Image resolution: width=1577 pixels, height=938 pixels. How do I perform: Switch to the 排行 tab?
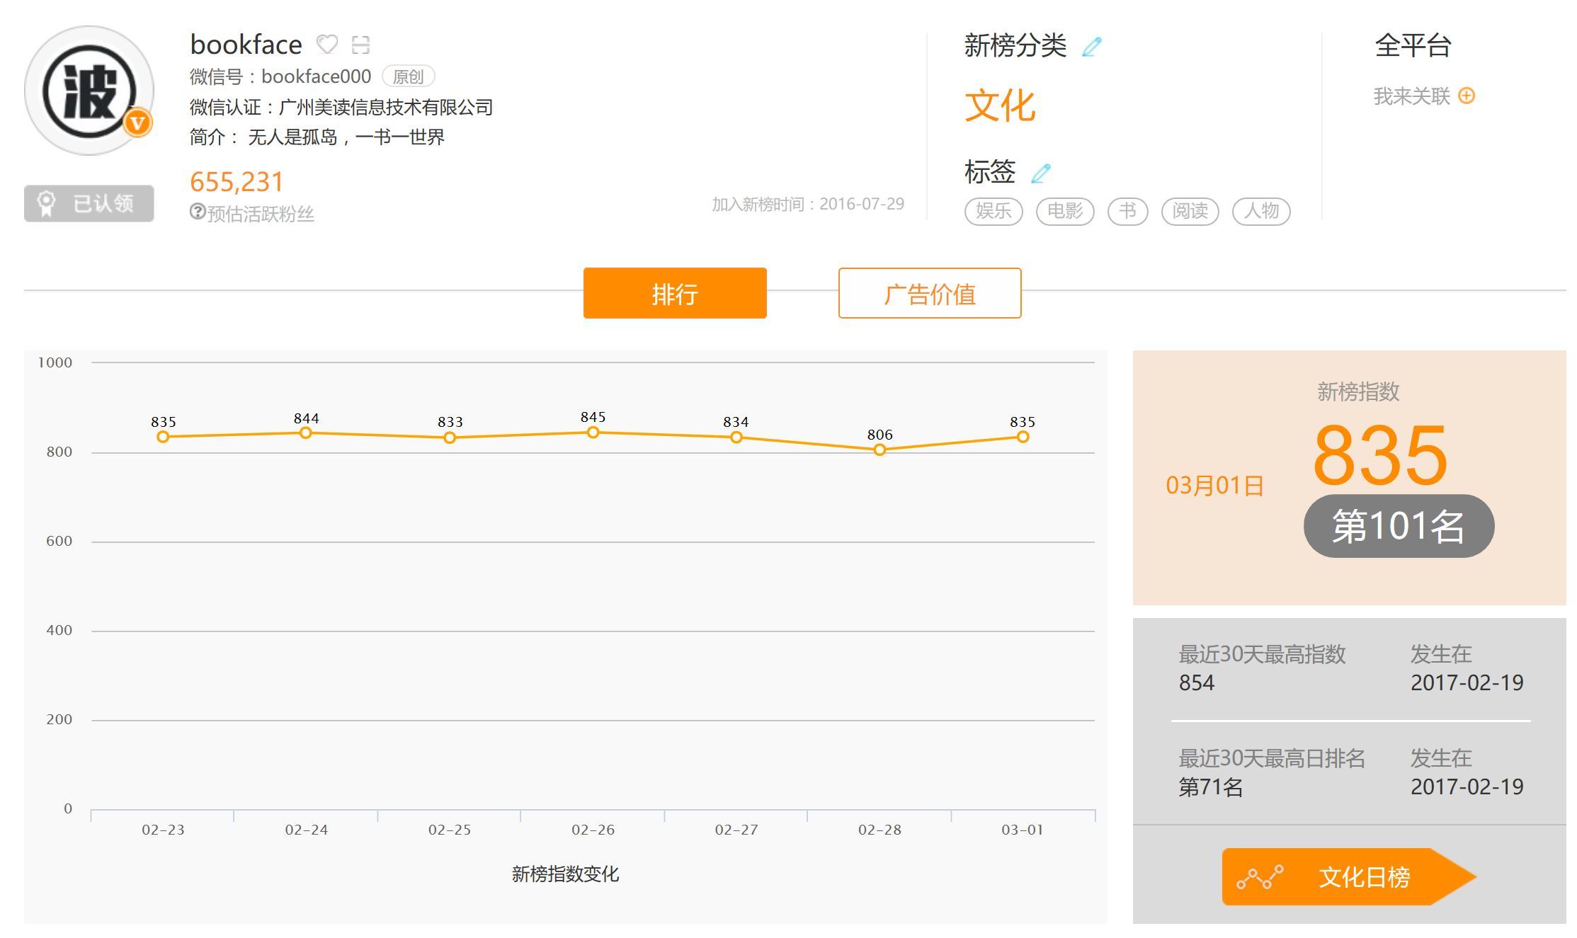tap(674, 293)
